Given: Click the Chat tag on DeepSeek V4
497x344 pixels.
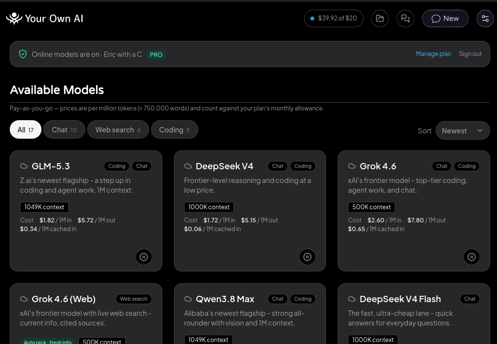Looking at the screenshot, I should pos(278,166).
